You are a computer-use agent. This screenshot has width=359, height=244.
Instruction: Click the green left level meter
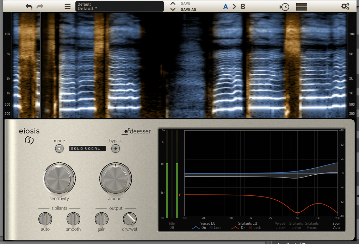[167, 190]
